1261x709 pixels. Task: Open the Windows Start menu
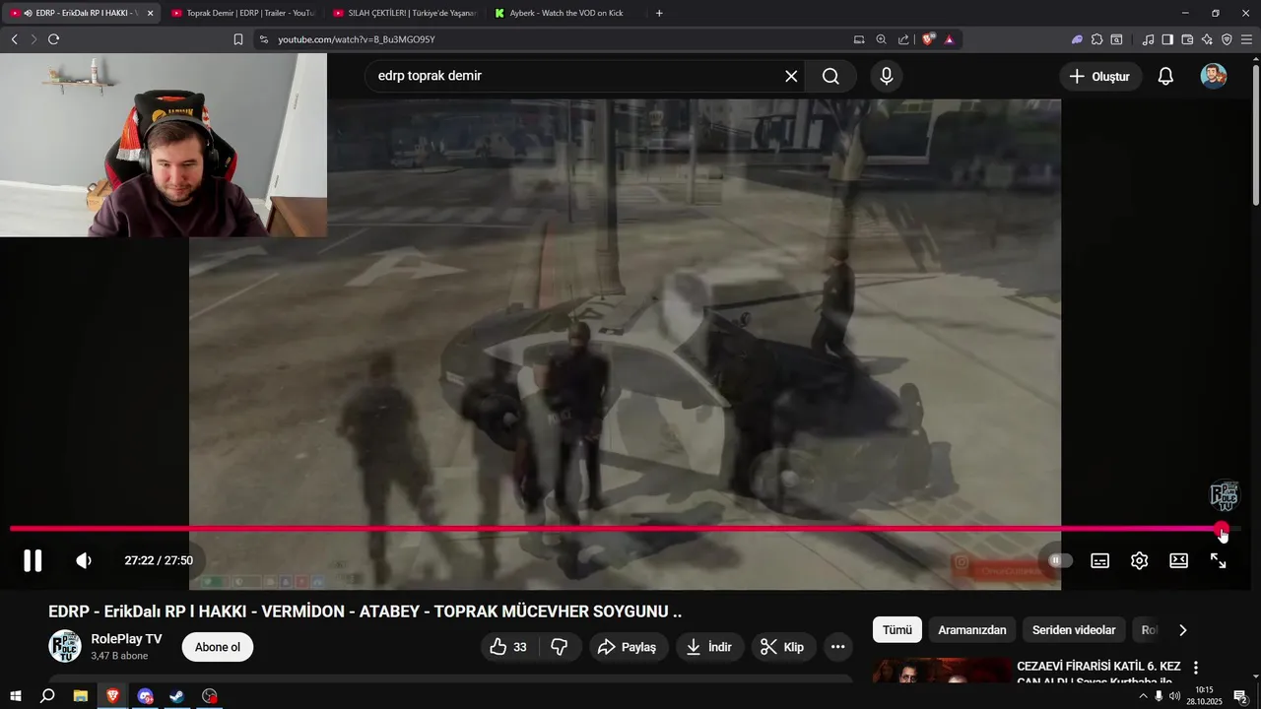point(15,696)
